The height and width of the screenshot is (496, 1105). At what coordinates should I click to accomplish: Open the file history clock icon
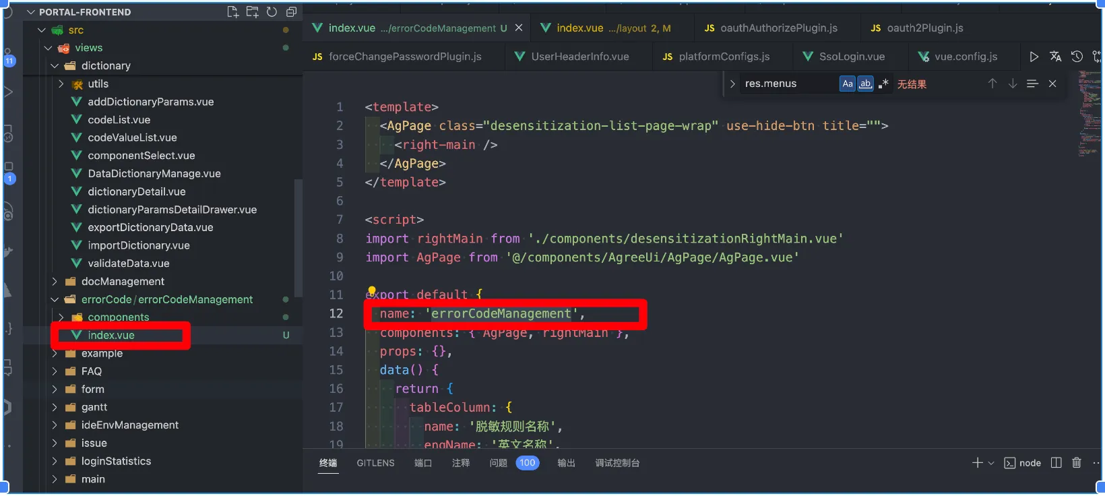tap(1077, 57)
